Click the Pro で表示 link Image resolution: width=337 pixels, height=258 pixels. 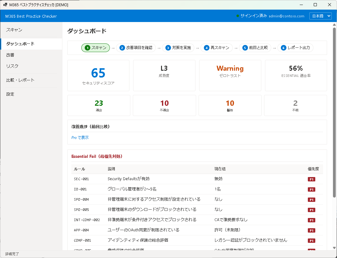pos(80,137)
